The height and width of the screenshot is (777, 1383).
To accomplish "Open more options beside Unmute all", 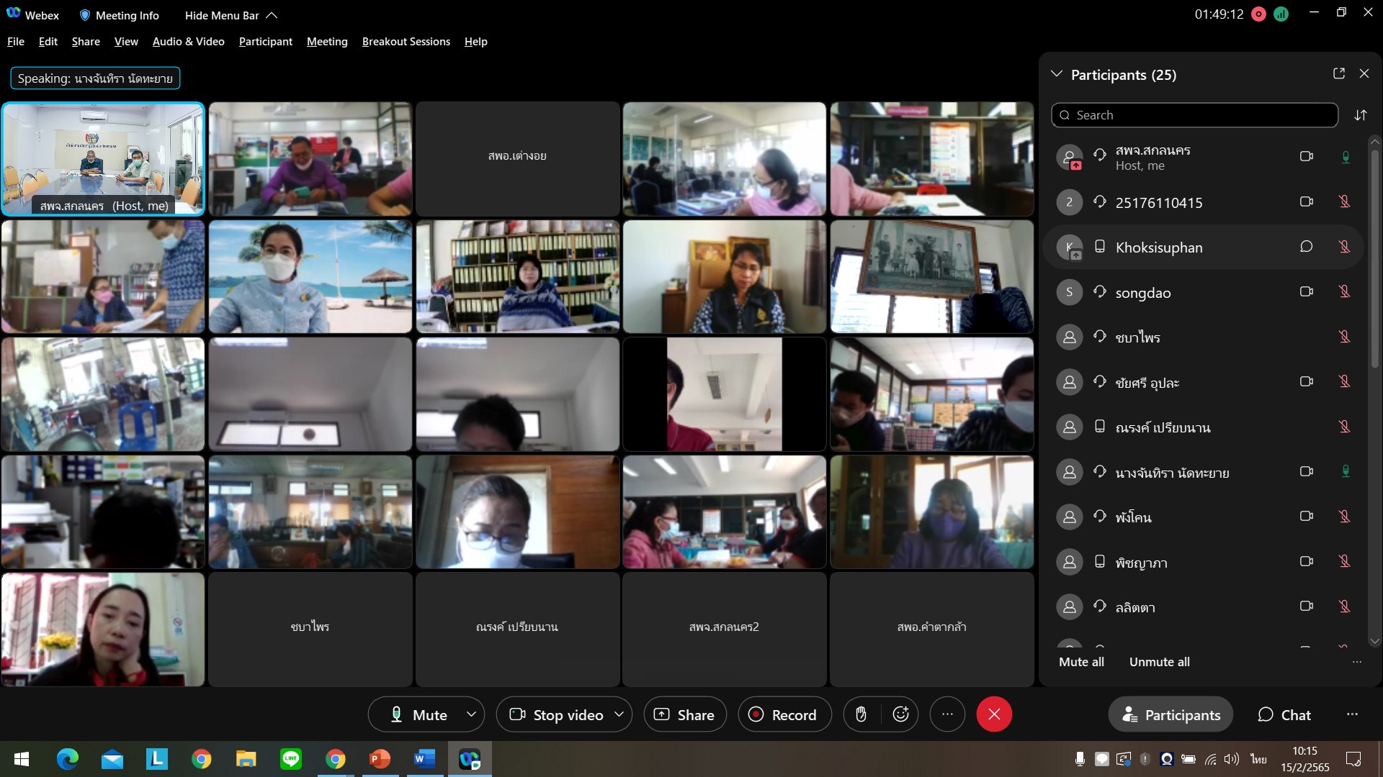I will 1357,662.
